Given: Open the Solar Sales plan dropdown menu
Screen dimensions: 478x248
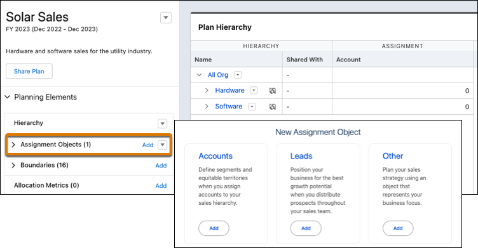Looking at the screenshot, I should 166,18.
